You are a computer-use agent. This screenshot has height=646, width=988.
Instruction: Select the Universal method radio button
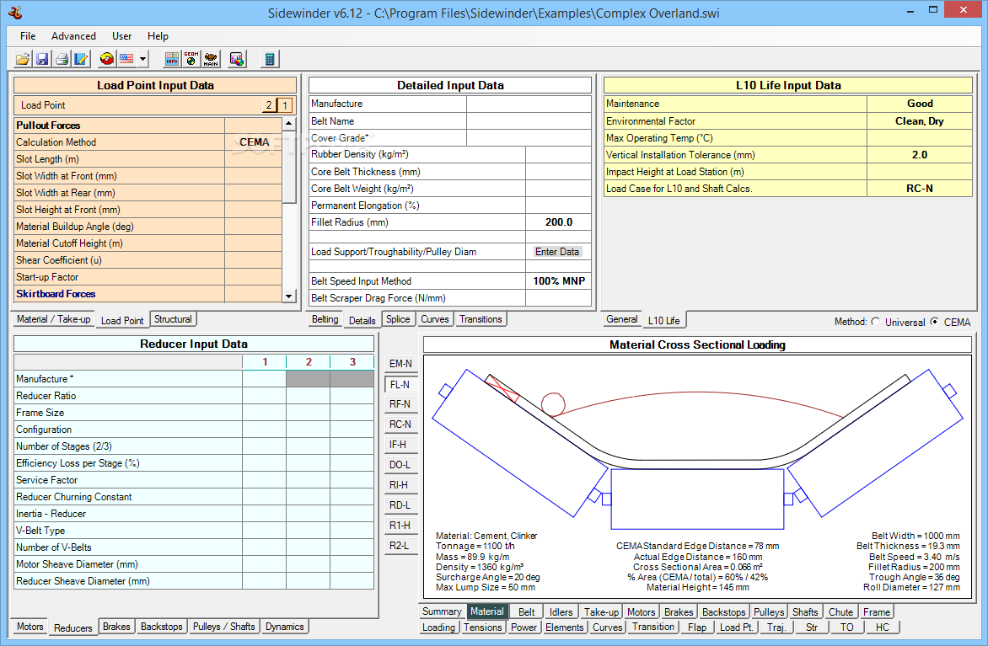[x=875, y=322]
